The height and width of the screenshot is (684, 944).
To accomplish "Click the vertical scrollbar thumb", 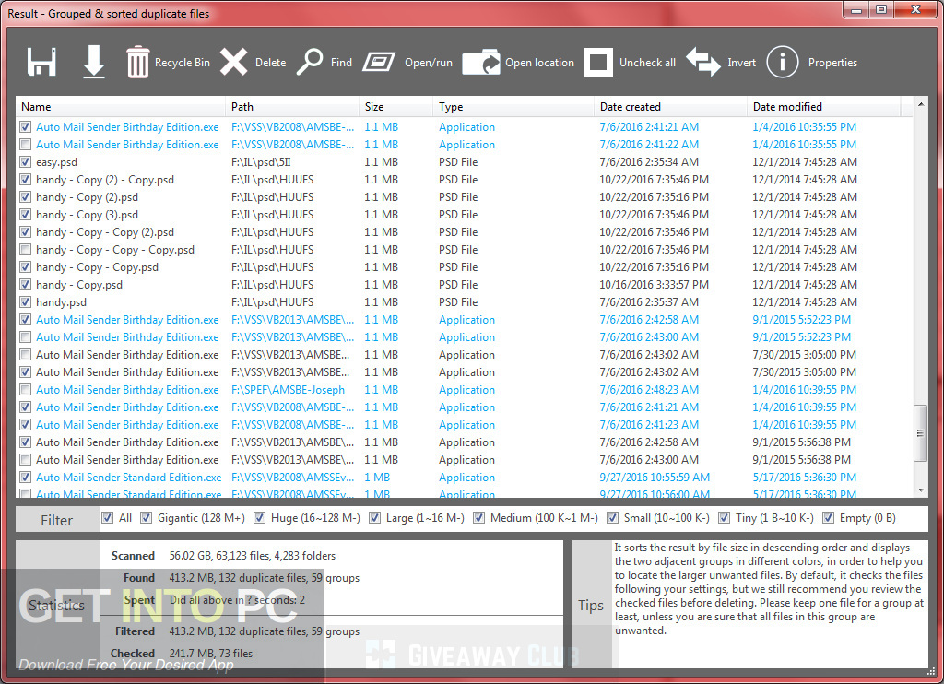I will (x=921, y=433).
